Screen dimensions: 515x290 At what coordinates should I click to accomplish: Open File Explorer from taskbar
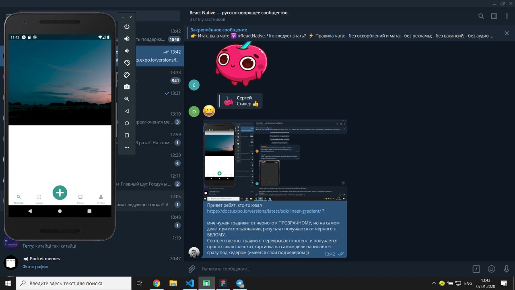pos(173,283)
